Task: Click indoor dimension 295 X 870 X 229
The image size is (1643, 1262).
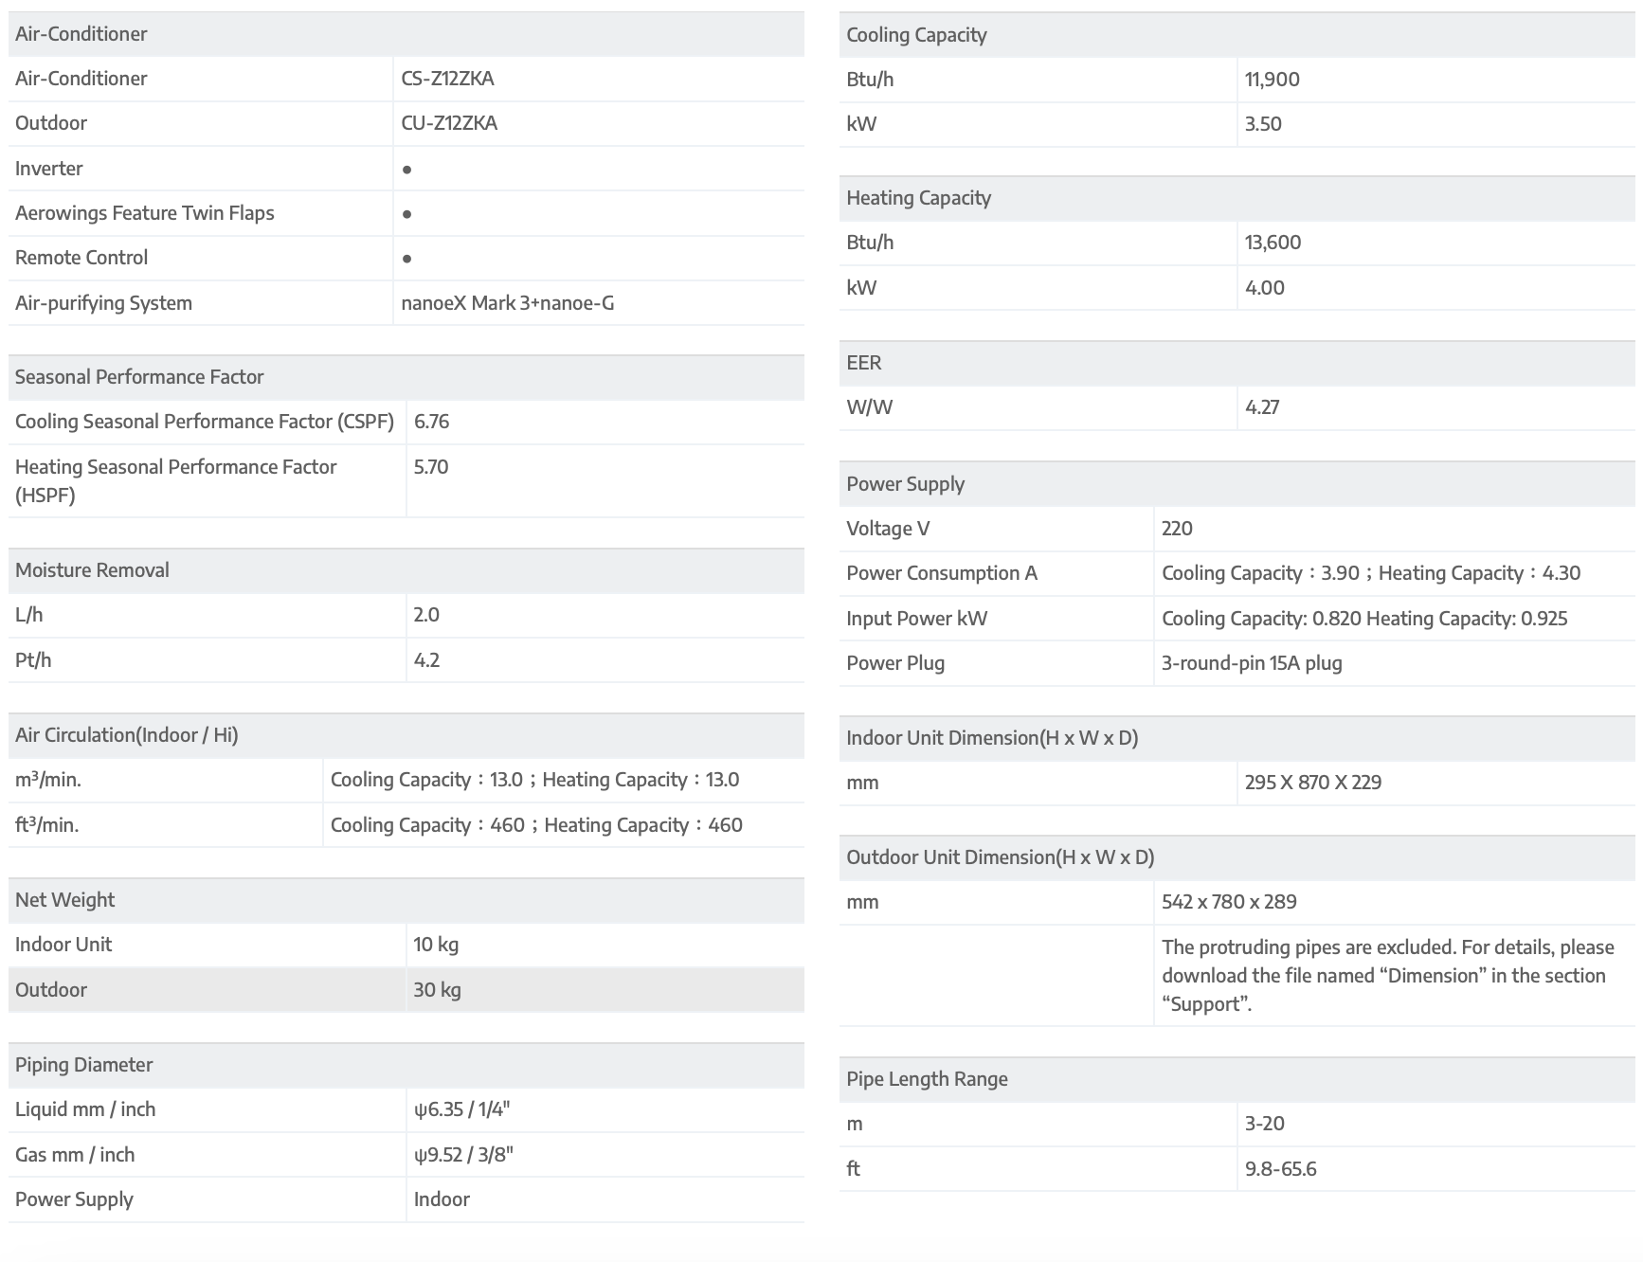Action: (x=1312, y=783)
